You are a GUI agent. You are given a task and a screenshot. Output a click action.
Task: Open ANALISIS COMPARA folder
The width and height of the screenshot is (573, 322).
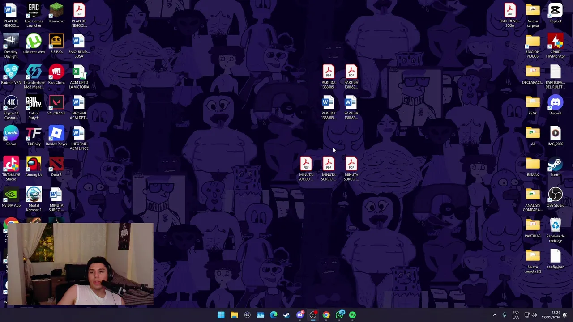tap(533, 200)
